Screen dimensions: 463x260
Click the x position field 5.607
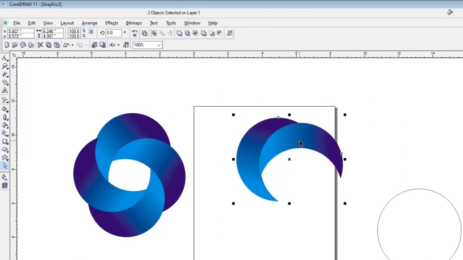coord(21,31)
